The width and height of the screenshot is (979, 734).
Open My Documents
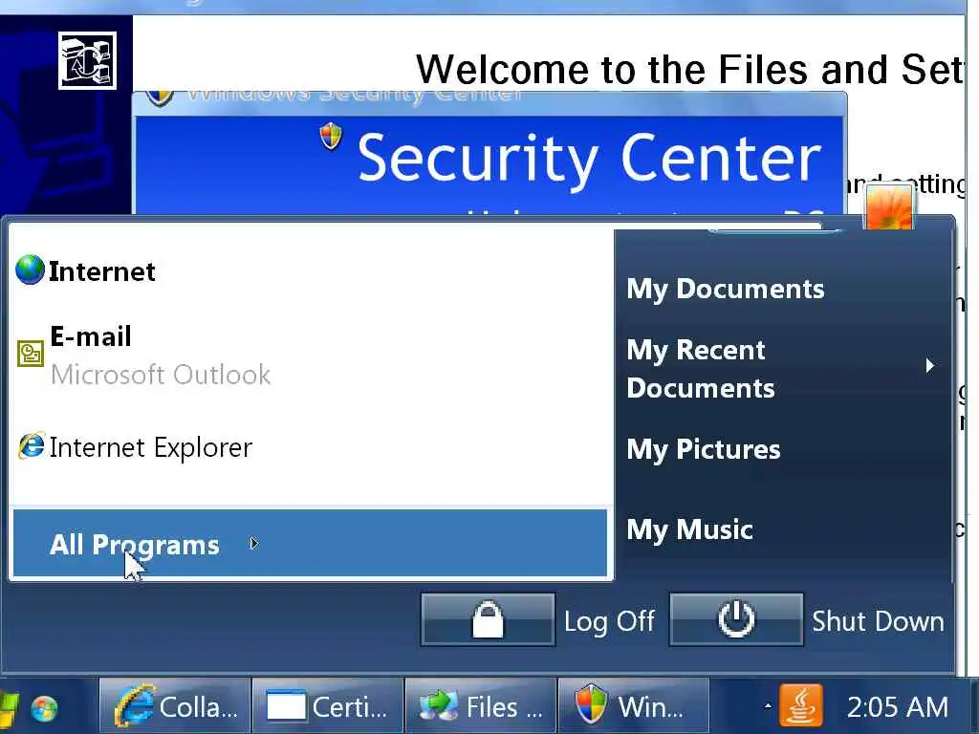coord(726,289)
